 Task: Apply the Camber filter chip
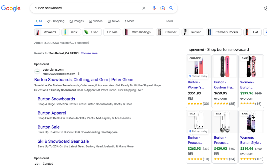pyautogui.click(x=168, y=32)
